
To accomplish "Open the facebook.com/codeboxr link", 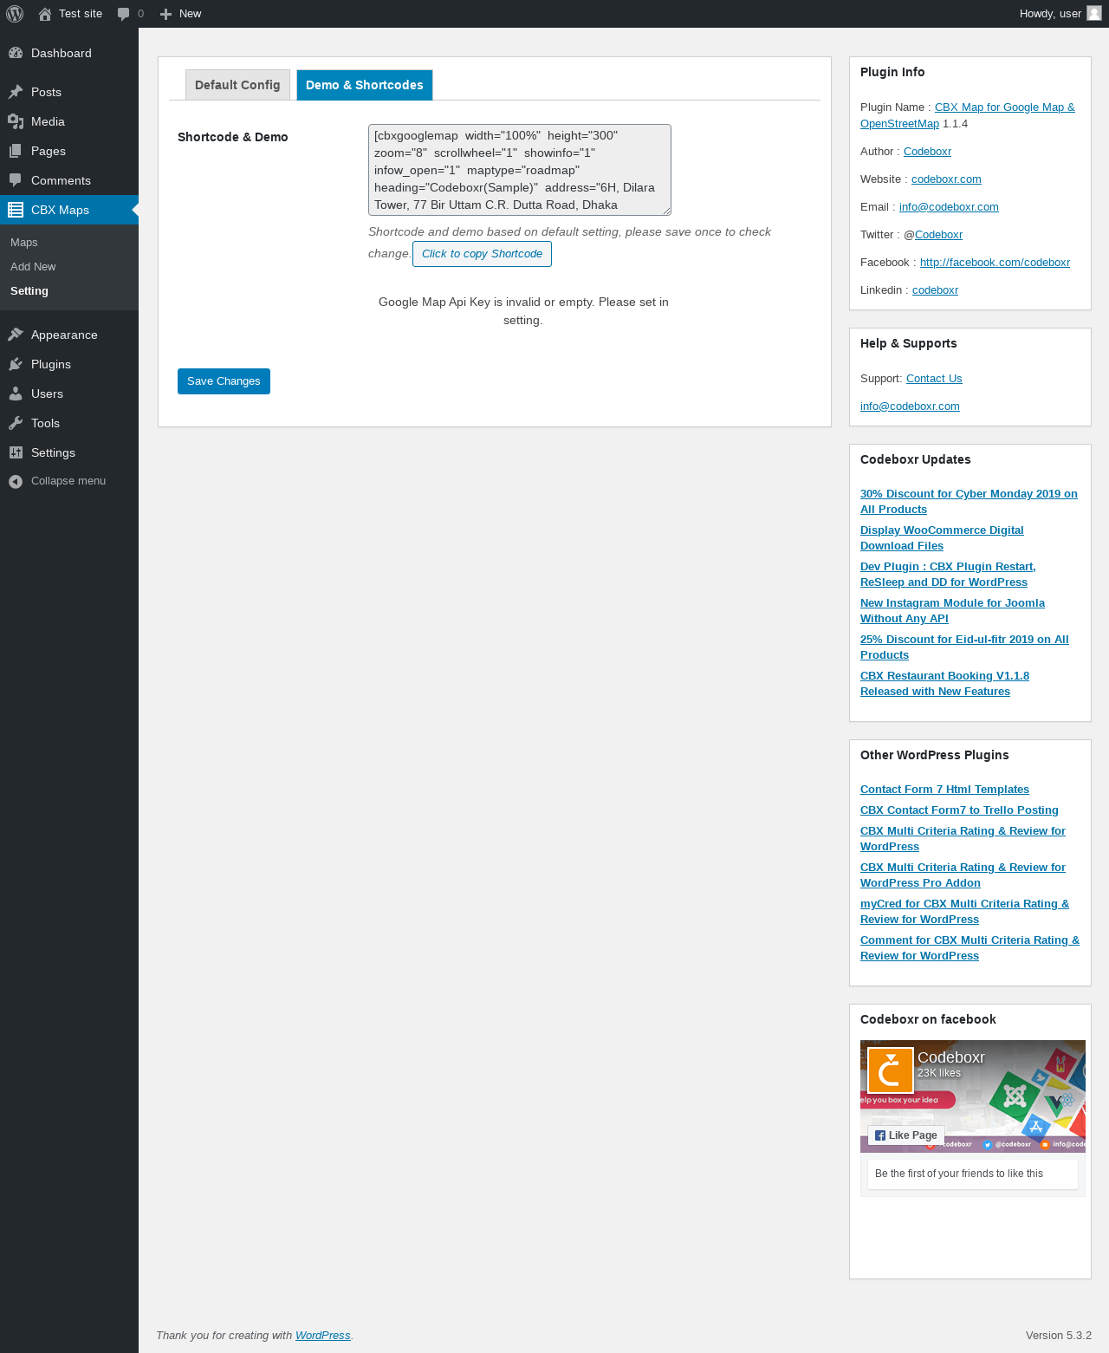I will [995, 263].
